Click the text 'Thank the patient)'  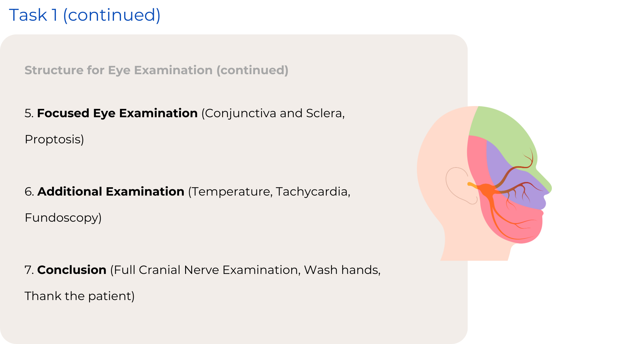tap(79, 296)
